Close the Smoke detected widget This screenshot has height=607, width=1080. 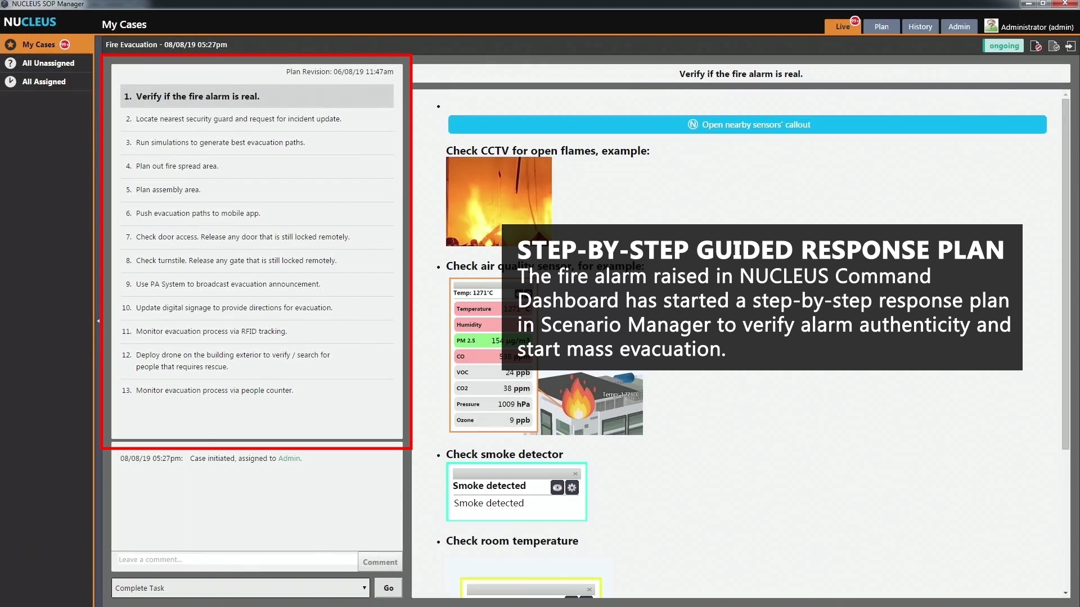[575, 474]
